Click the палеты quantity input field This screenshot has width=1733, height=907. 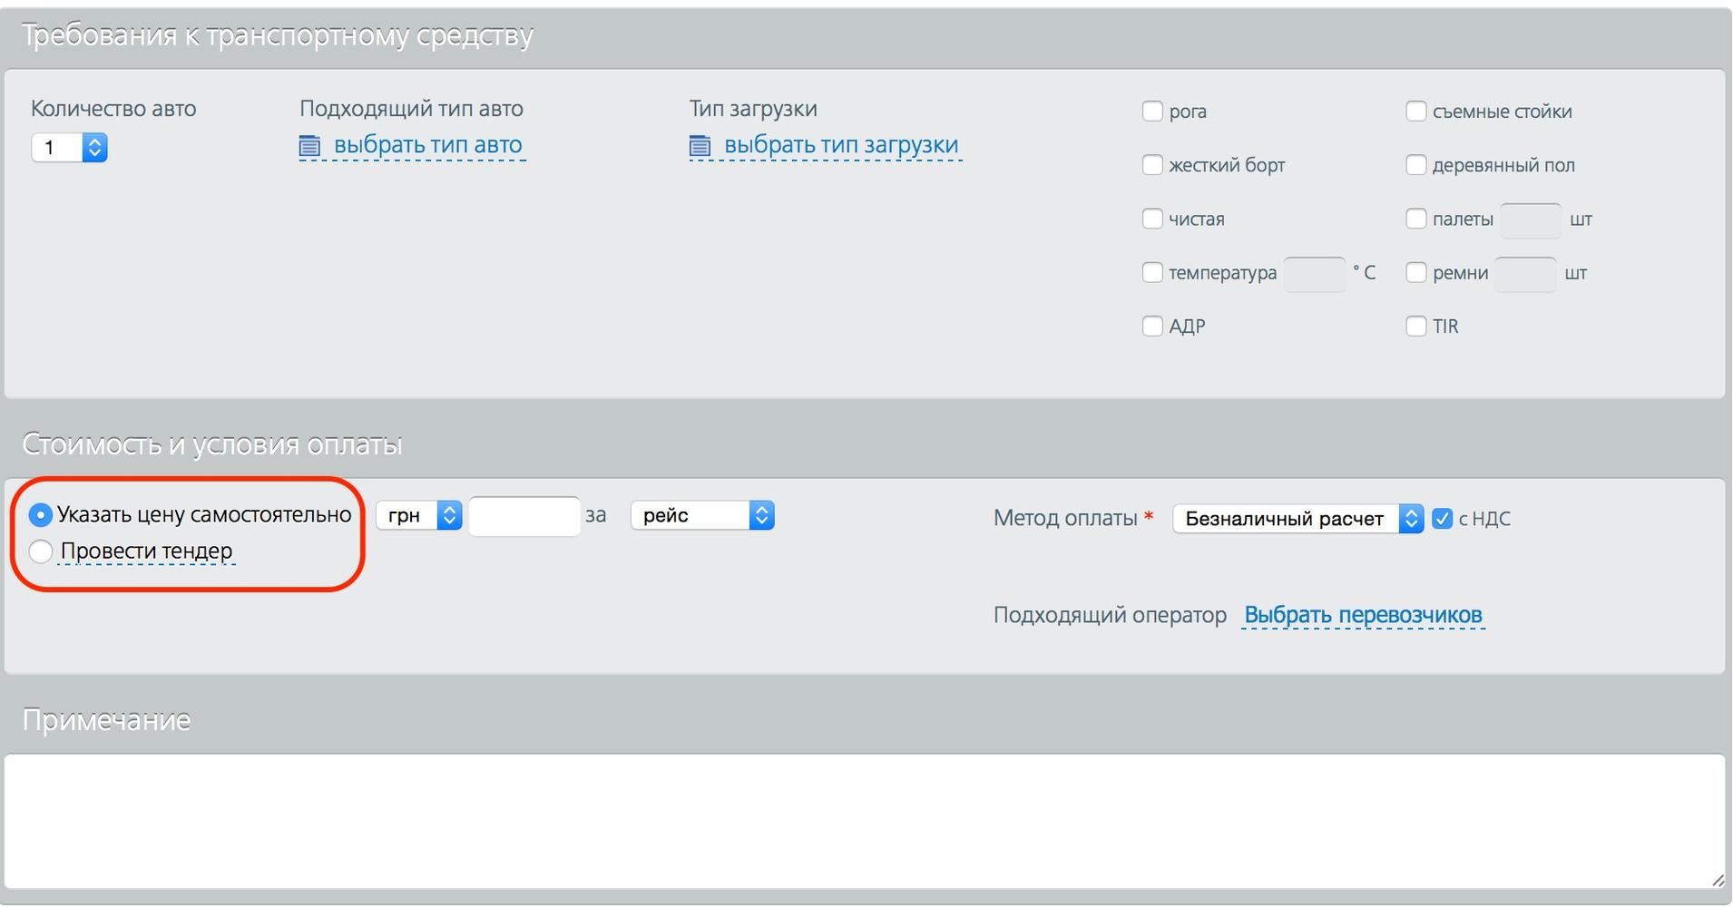click(1531, 220)
